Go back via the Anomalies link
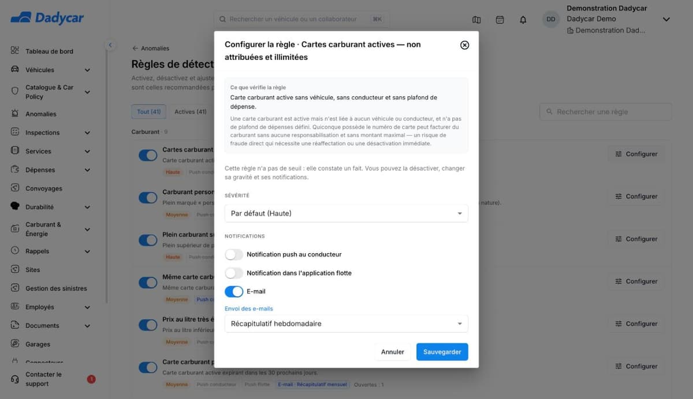The width and height of the screenshot is (693, 399). [151, 48]
